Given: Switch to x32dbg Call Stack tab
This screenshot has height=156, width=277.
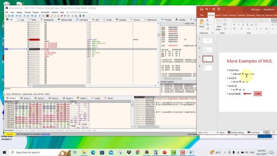Looking at the screenshot, I should pos(82,20).
